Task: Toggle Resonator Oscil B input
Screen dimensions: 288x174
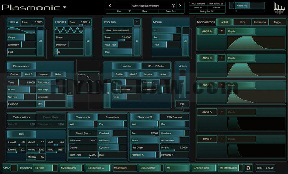Action: (29, 74)
